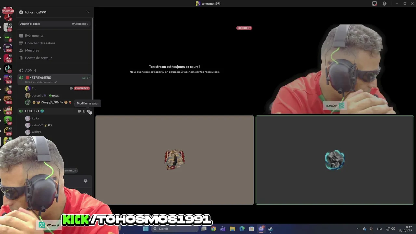The image size is (416, 234).
Task: Open Microsoft Teams from the taskbar
Action: tap(223, 229)
